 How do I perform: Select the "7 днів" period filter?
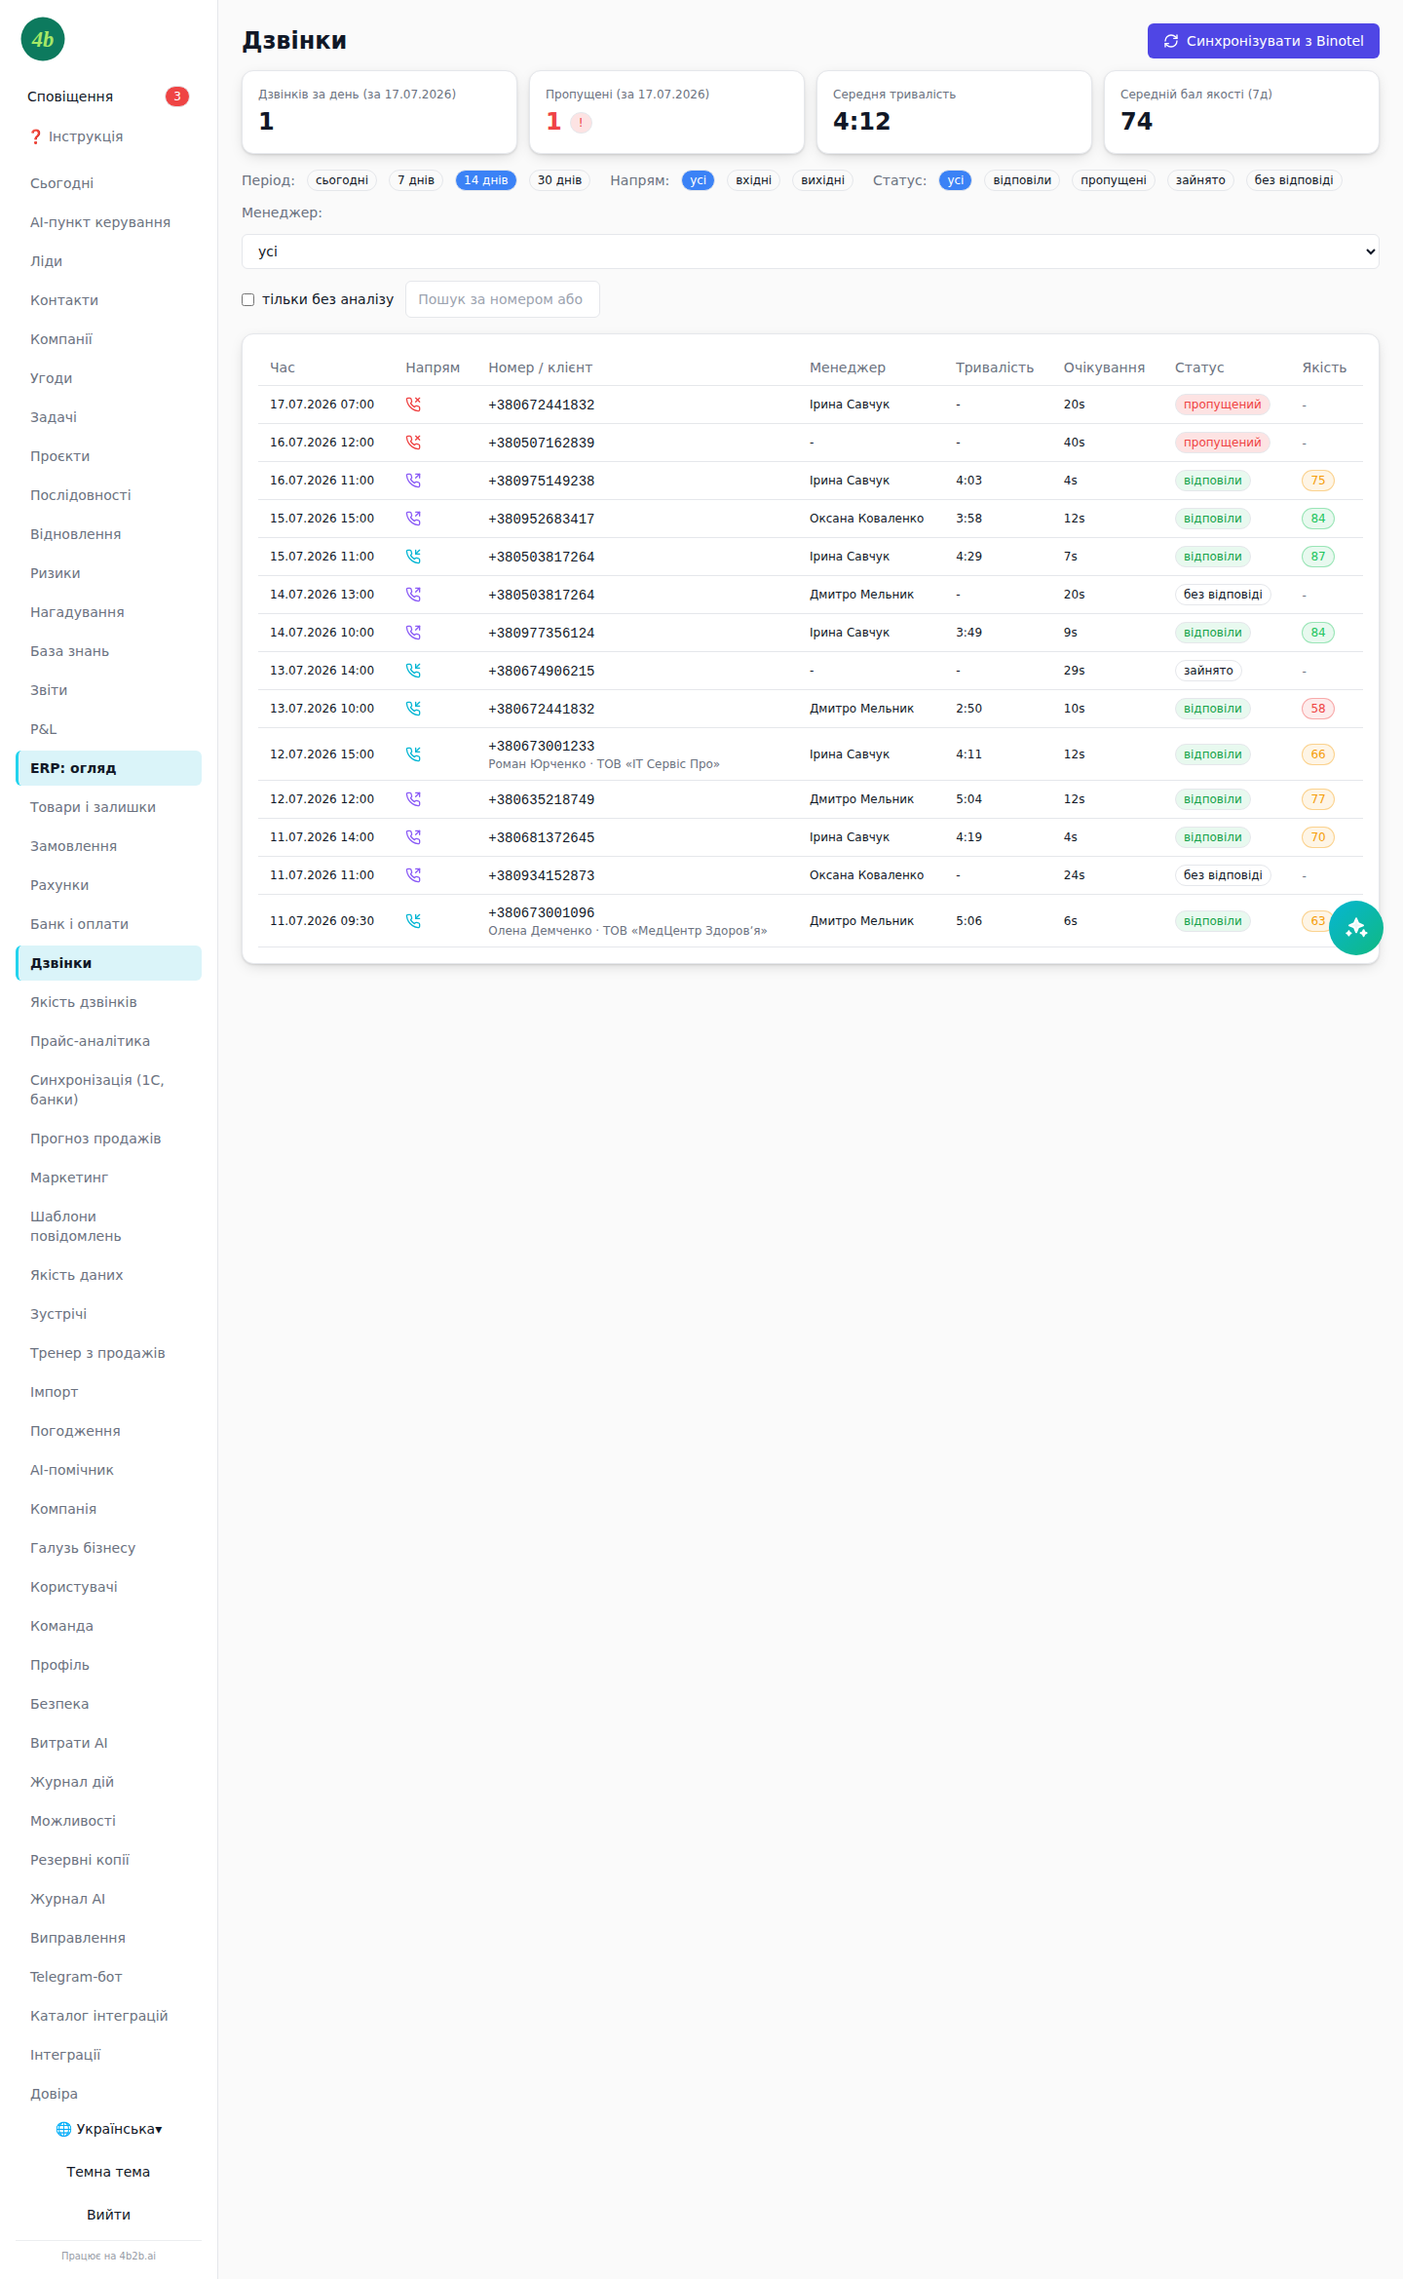[416, 180]
